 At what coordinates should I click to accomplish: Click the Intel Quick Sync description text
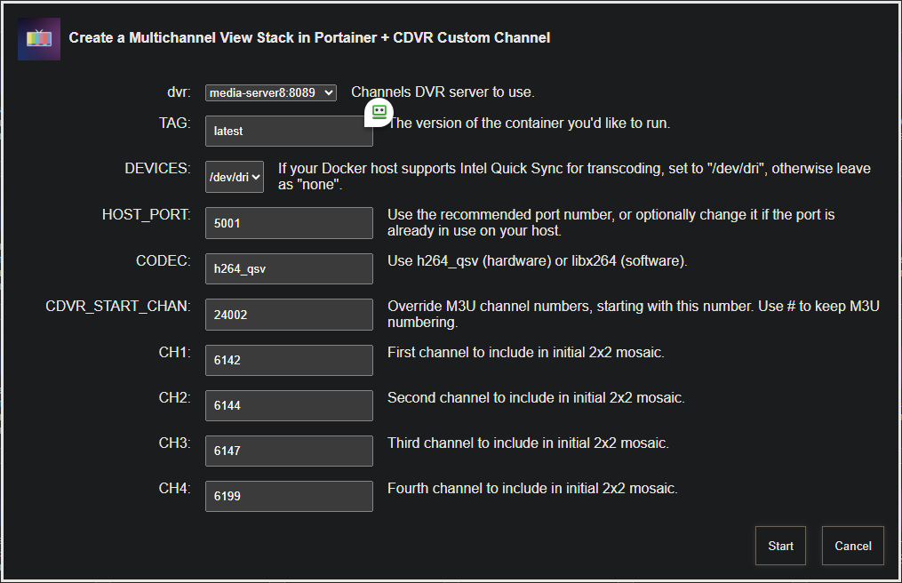pyautogui.click(x=573, y=177)
